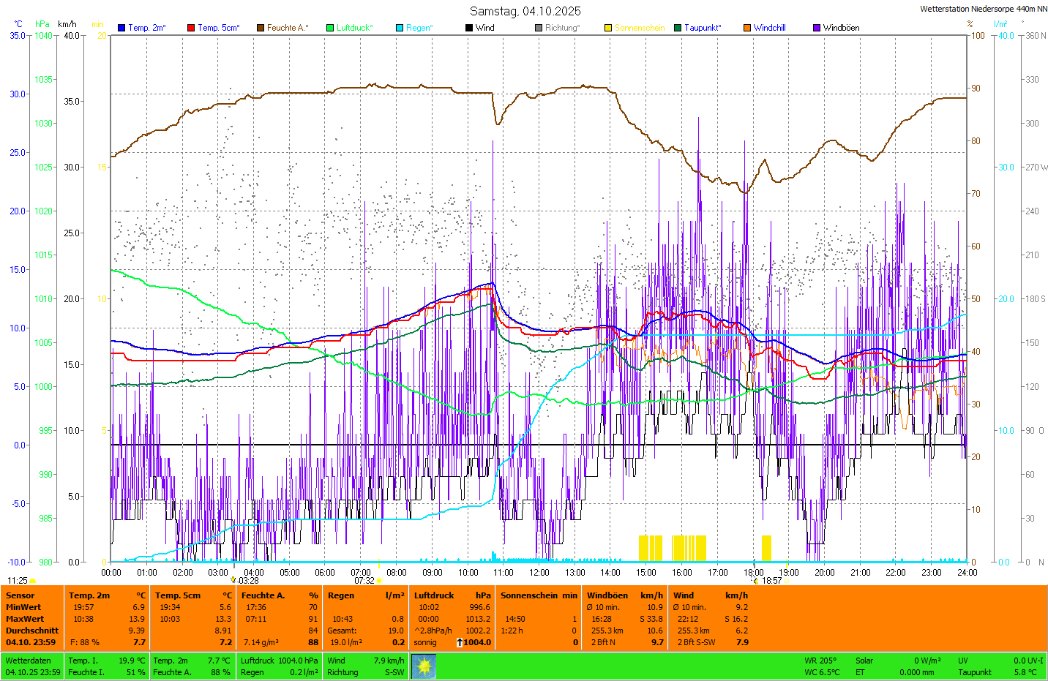Toggle the Richtung series label

pyautogui.click(x=562, y=28)
